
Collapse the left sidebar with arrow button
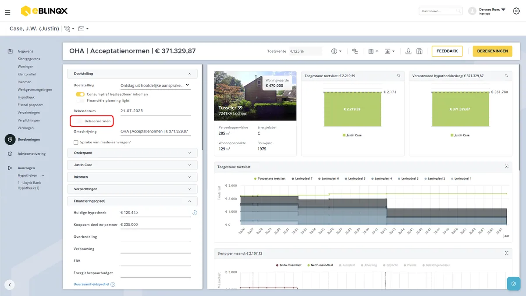point(10,284)
